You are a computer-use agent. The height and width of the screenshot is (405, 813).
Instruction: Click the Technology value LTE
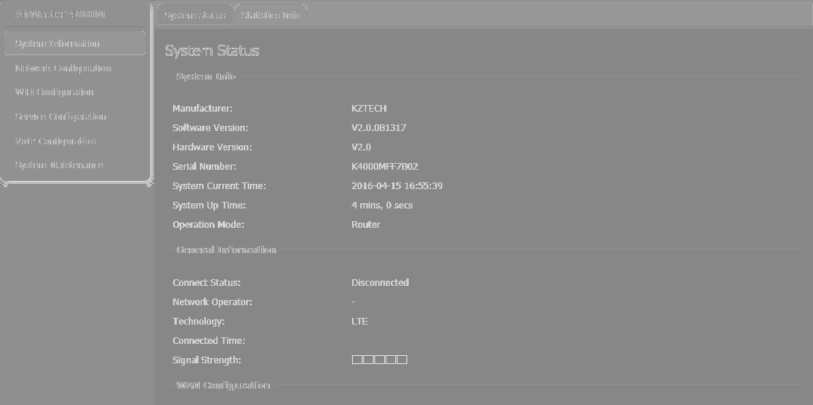[360, 321]
